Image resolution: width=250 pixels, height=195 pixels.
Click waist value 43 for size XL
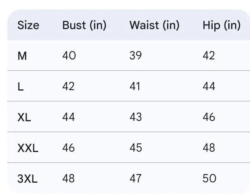[x=135, y=117]
